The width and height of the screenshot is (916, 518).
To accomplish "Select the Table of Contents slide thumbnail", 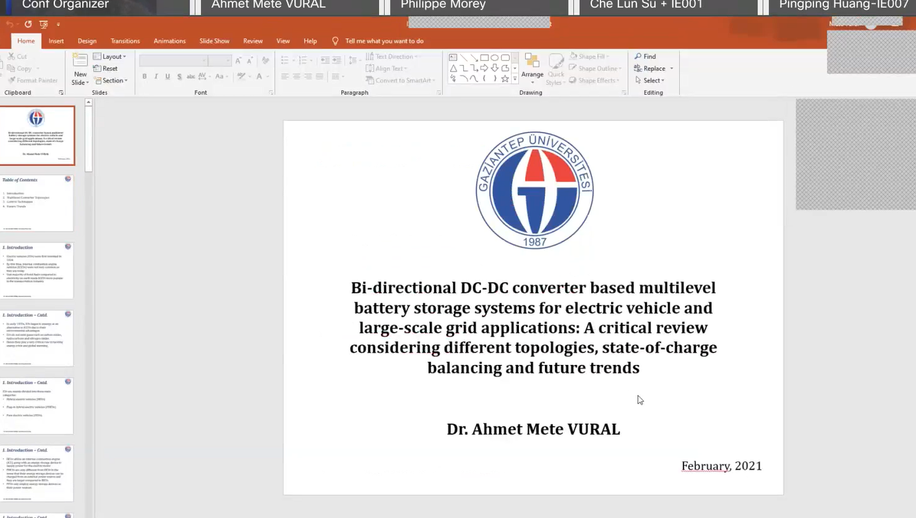I will pos(37,203).
